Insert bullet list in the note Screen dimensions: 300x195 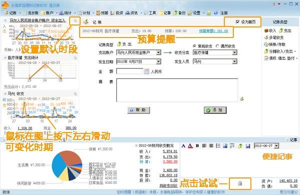218,146
